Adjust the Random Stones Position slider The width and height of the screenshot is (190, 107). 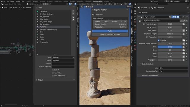(x=170, y=44)
